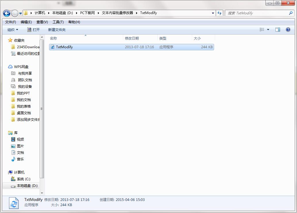The width and height of the screenshot is (297, 213).
Task: Click 新建文件夹 button
Action: click(x=57, y=30)
